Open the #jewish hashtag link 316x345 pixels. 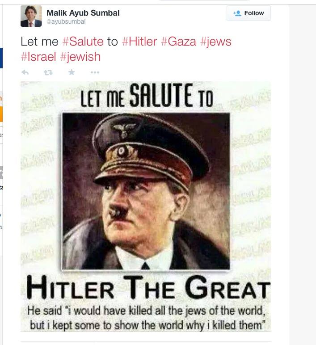pos(80,57)
